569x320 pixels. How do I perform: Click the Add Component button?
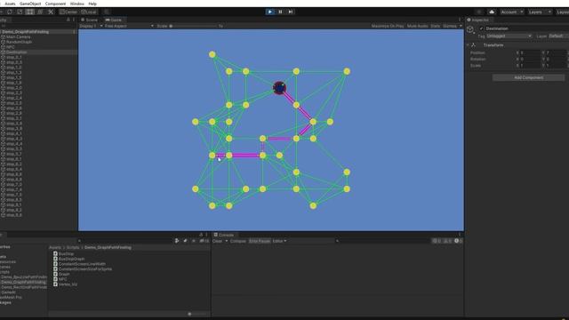[528, 77]
